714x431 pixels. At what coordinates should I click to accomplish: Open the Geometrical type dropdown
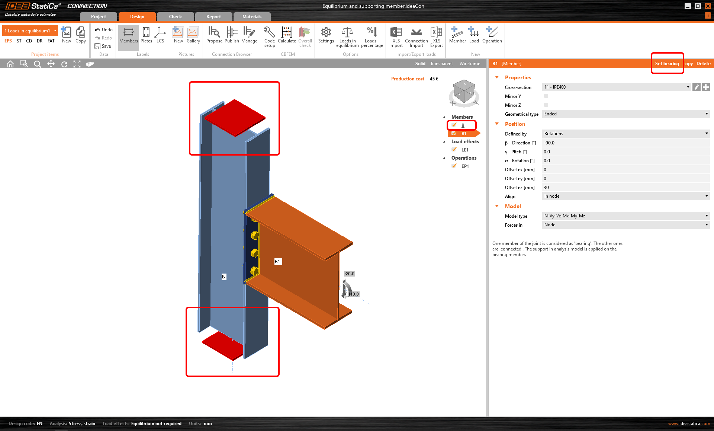click(625, 114)
